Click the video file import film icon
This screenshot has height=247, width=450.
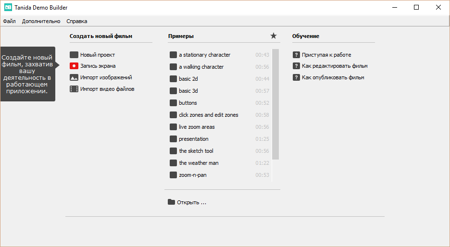74,89
